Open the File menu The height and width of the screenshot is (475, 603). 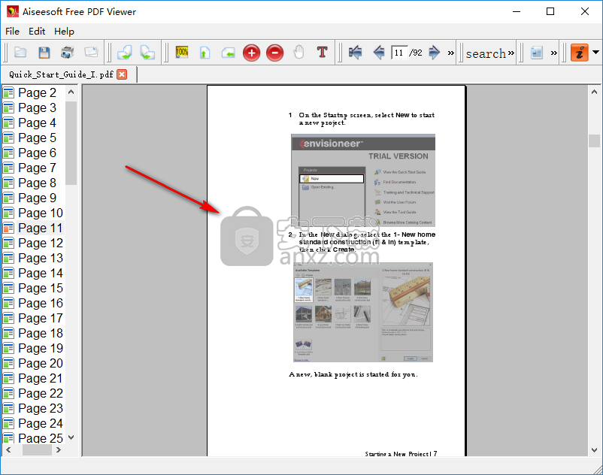pos(12,32)
